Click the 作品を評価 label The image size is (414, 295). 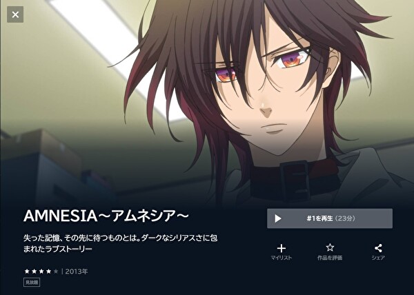330,258
